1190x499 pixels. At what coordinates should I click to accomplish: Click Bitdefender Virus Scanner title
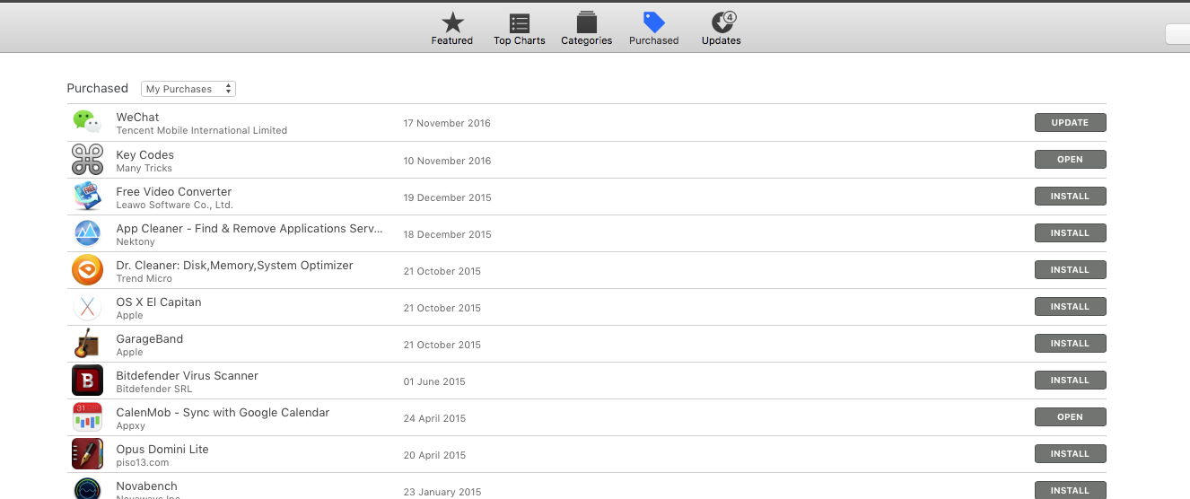click(187, 376)
